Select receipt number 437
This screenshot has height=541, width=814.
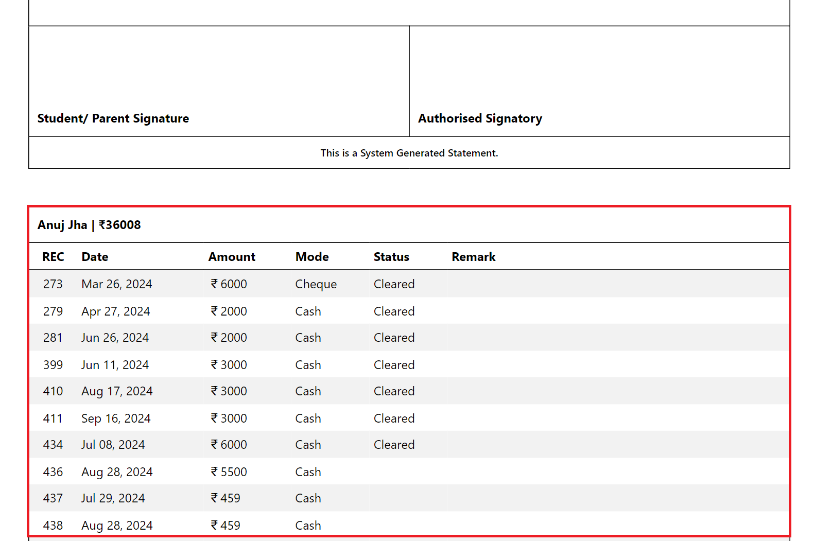click(x=53, y=498)
